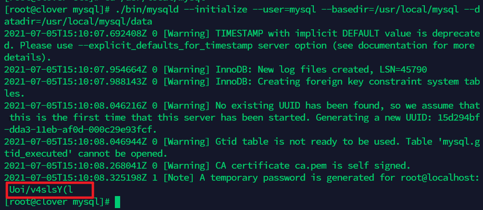The width and height of the screenshot is (483, 210).
Task: Click the timestamp 2021-07-05T15:10:08.268041Z
Action: 75,166
